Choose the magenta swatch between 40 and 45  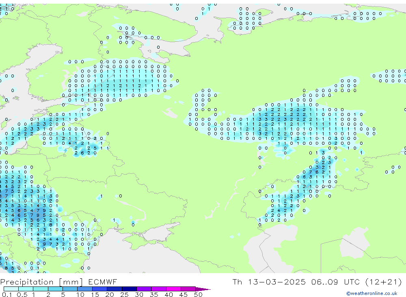click(x=173, y=289)
